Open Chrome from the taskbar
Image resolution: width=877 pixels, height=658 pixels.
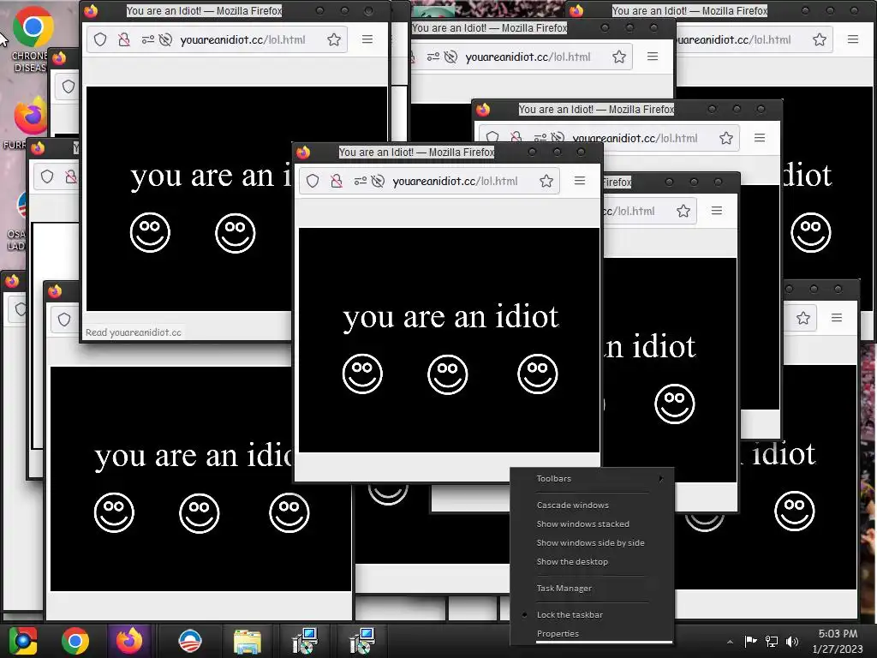(x=75, y=641)
